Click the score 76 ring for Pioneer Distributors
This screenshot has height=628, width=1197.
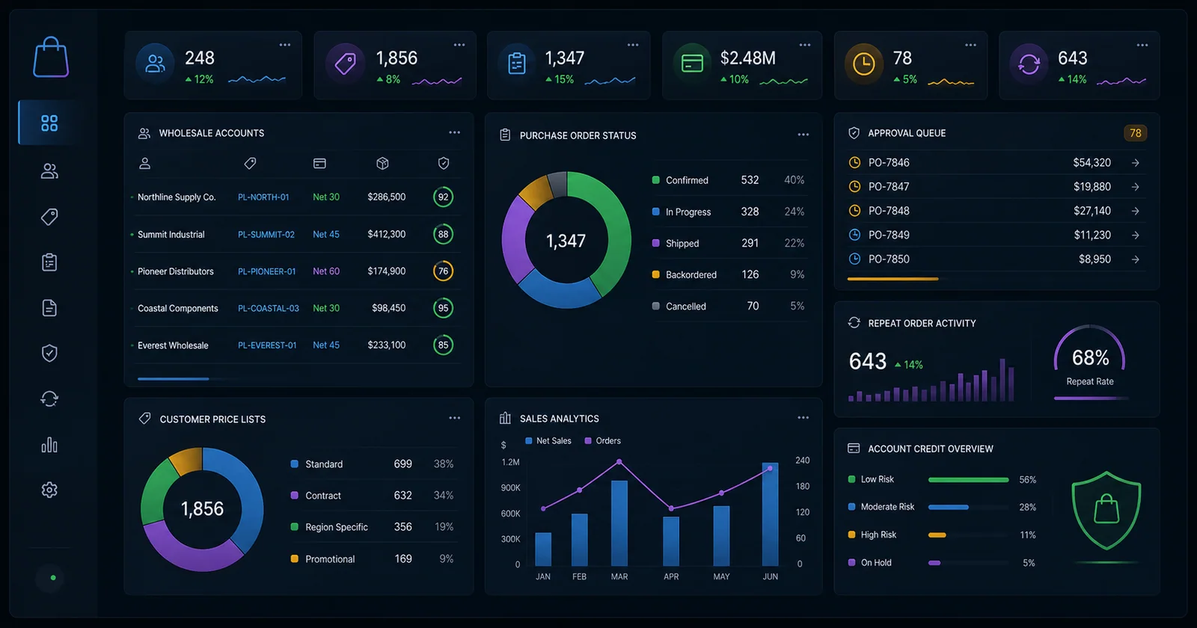[x=444, y=271]
